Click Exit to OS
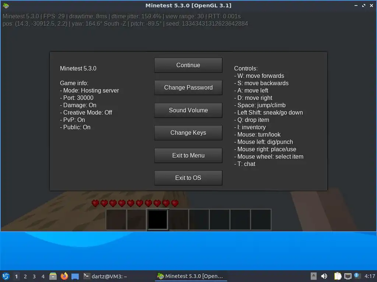This screenshot has width=377, height=282. click(188, 178)
